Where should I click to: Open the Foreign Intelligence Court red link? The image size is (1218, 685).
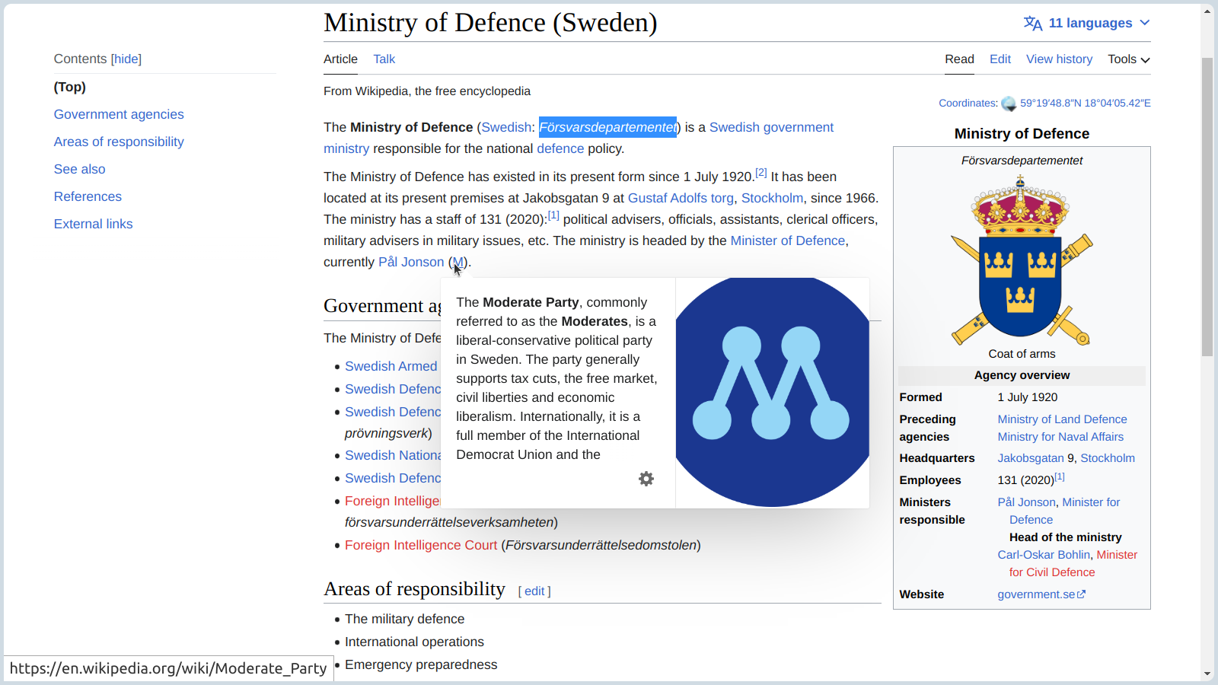point(420,545)
